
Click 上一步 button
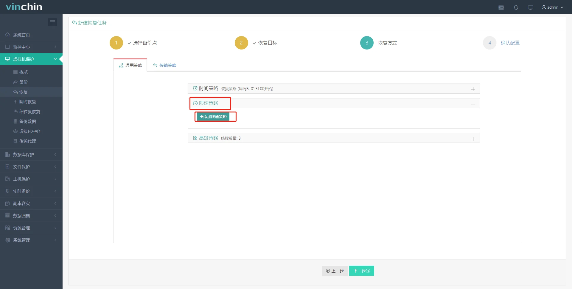[335, 271]
